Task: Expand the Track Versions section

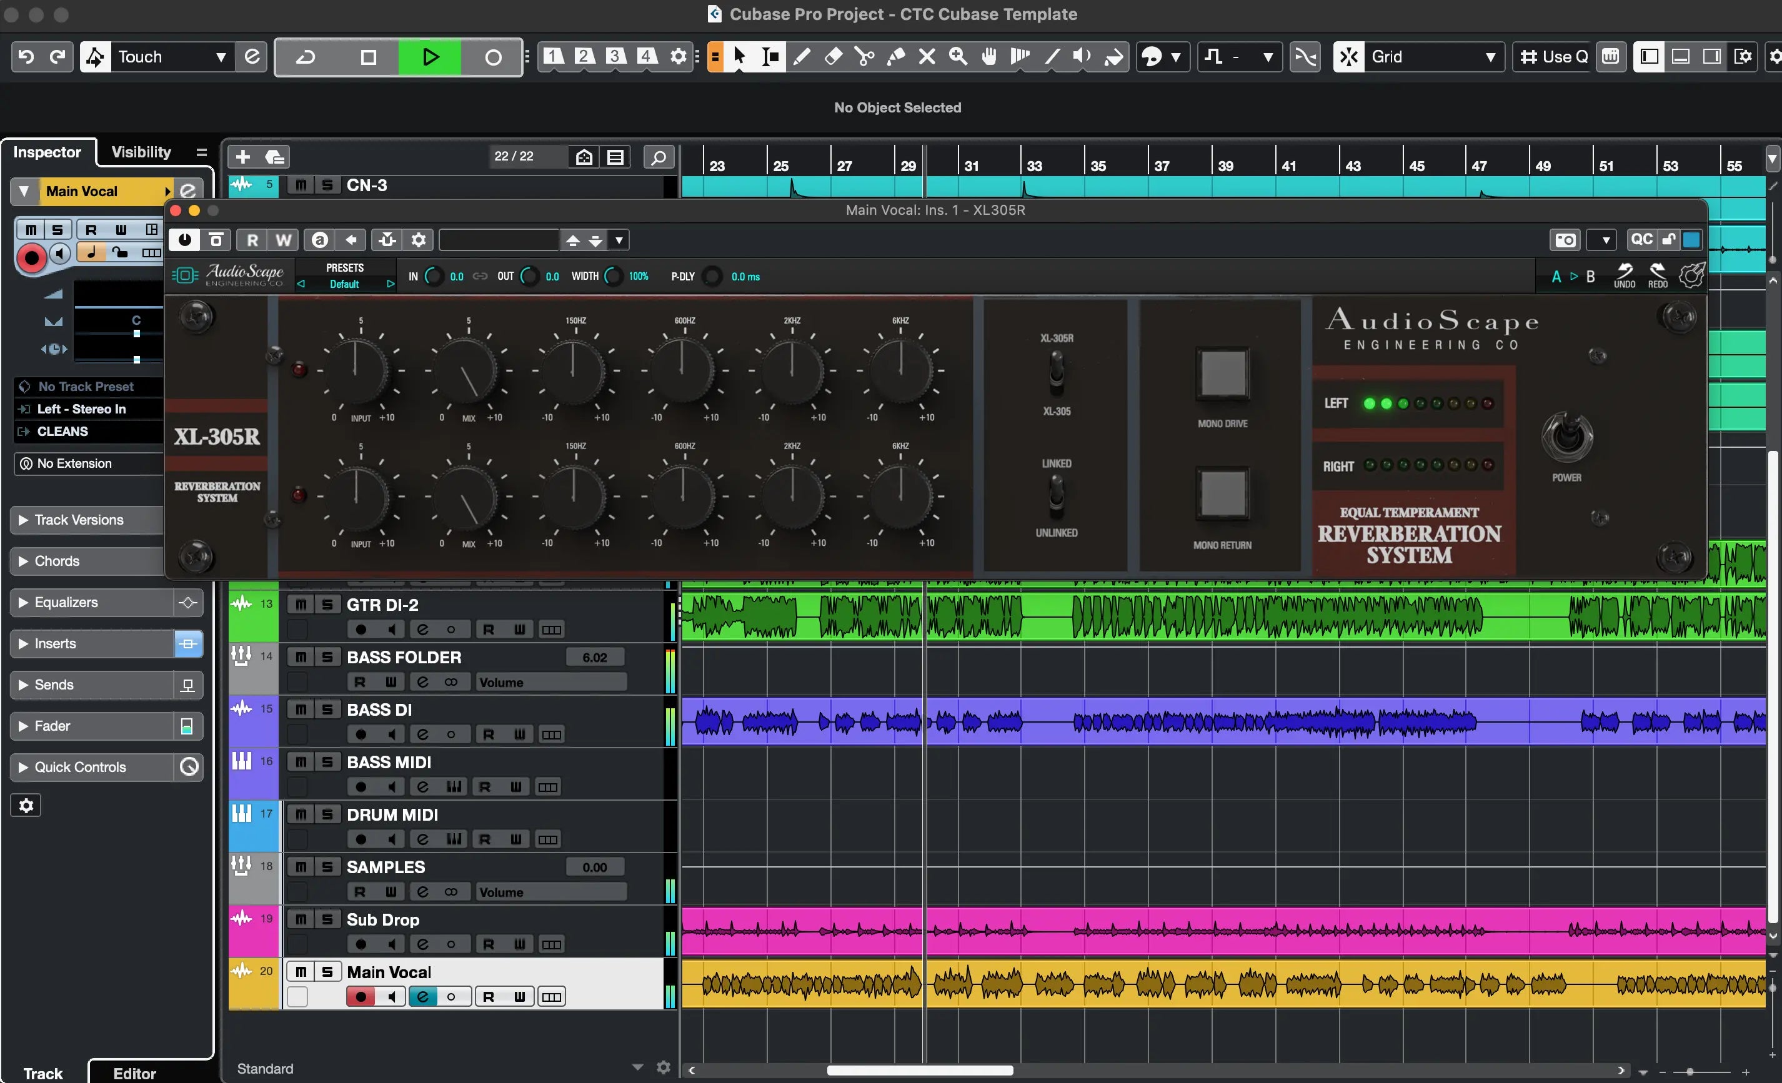Action: tap(78, 519)
